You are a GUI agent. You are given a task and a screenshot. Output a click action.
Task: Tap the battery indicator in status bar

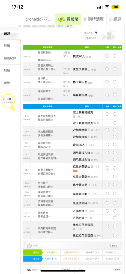(115, 7)
